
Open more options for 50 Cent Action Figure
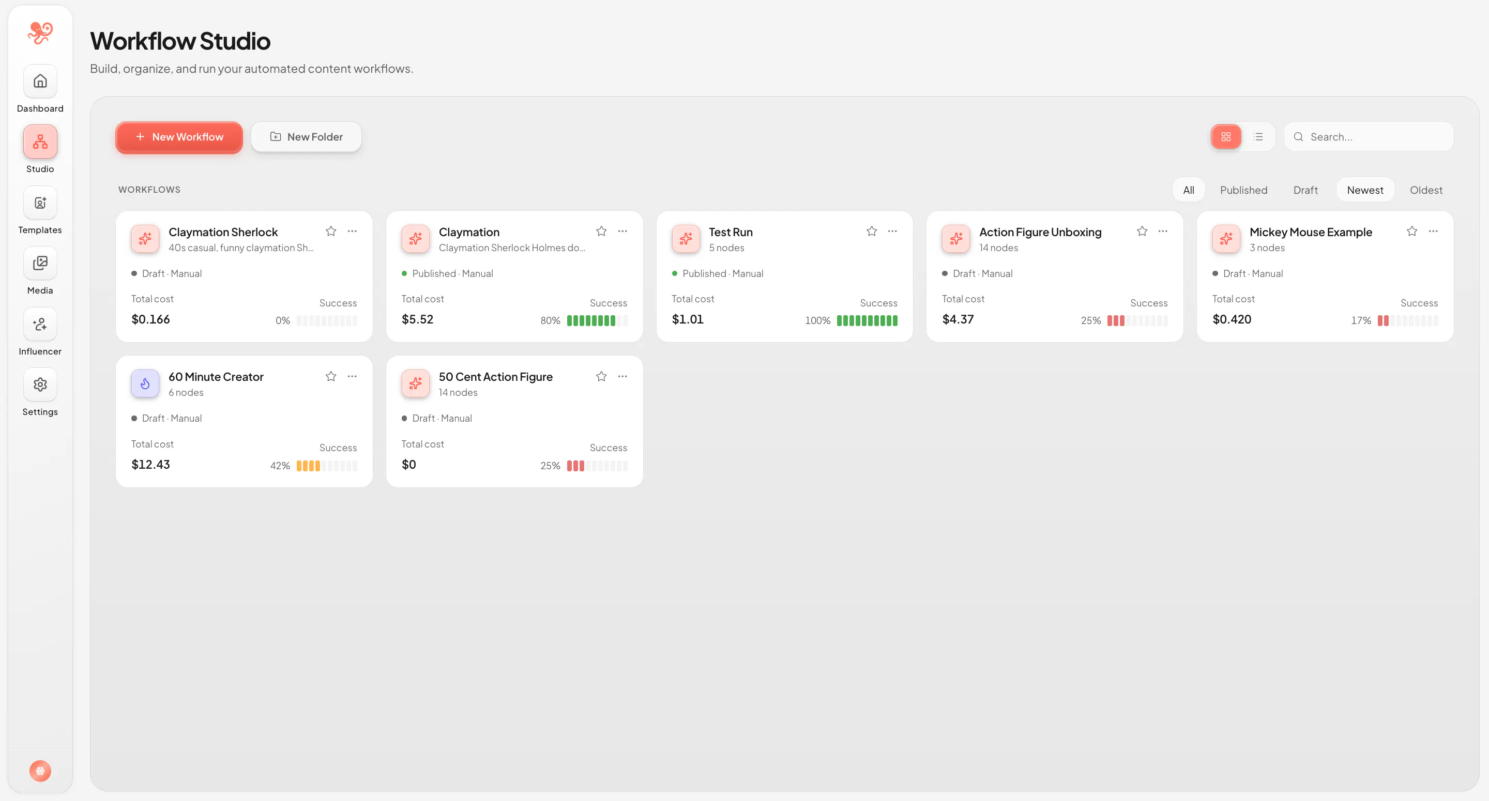click(x=622, y=376)
